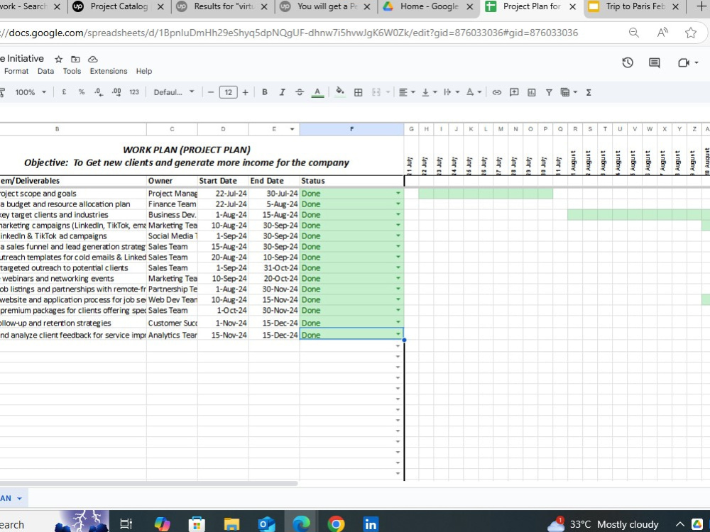Click the horizontal sheet scrollbar
710x532 pixels.
149,484
